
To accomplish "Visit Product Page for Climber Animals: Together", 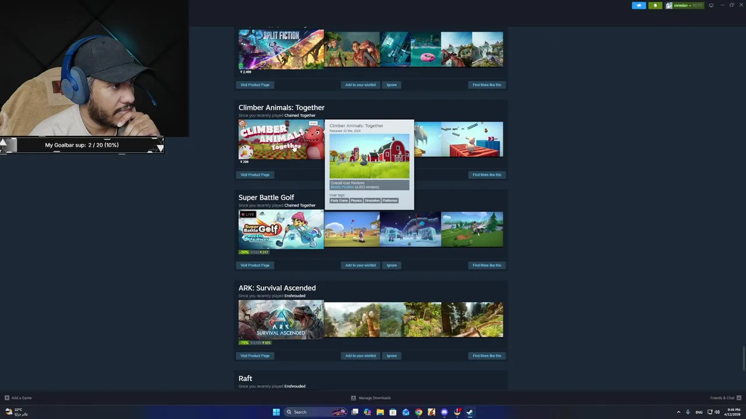I will 255,175.
